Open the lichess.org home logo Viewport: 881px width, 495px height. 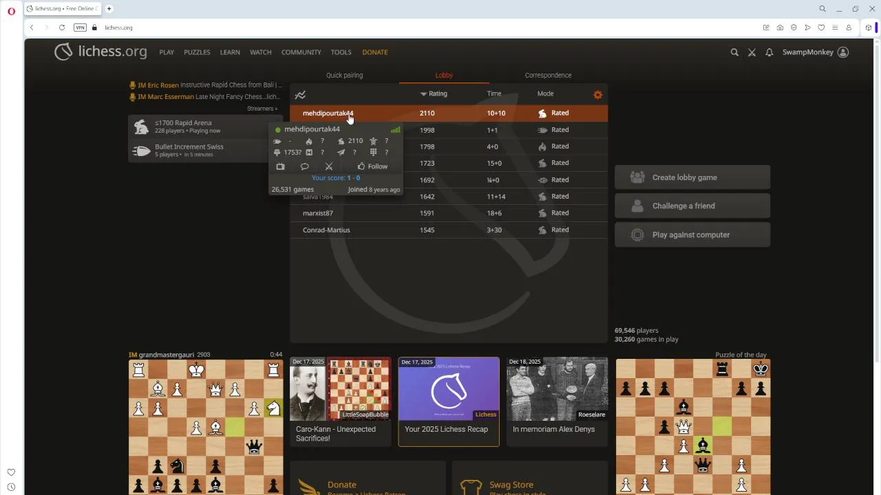tap(100, 52)
